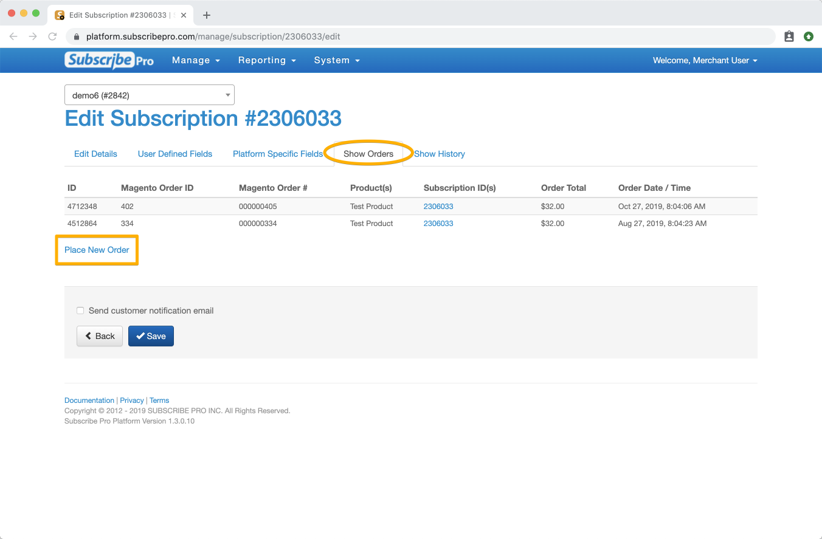Open subscription 2306033 link for order 4712348
The height and width of the screenshot is (539, 822).
tap(438, 207)
